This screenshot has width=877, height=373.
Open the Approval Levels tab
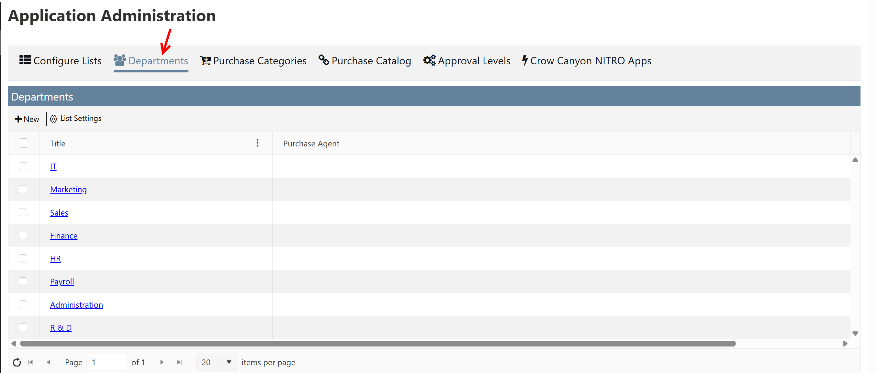pos(467,61)
